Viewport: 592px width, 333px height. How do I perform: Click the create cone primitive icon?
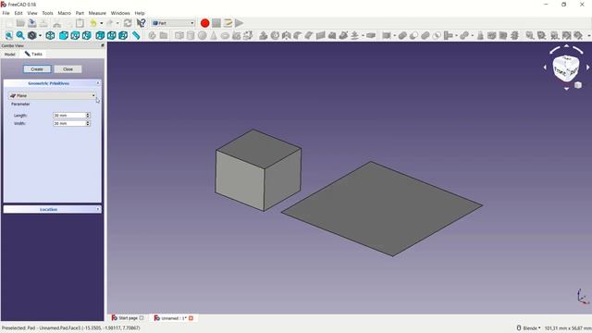point(214,35)
